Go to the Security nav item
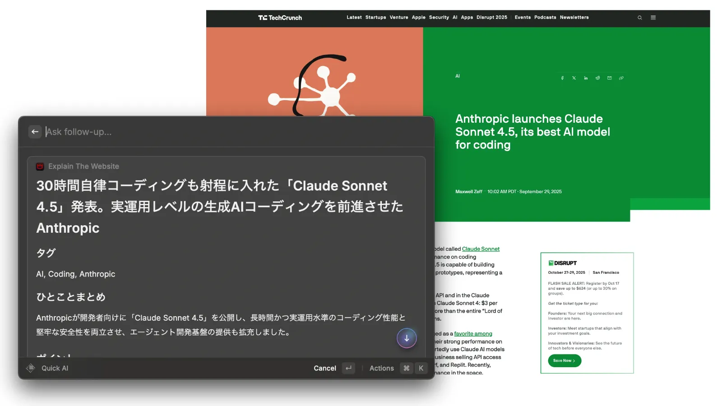The width and height of the screenshot is (722, 406). (x=439, y=18)
